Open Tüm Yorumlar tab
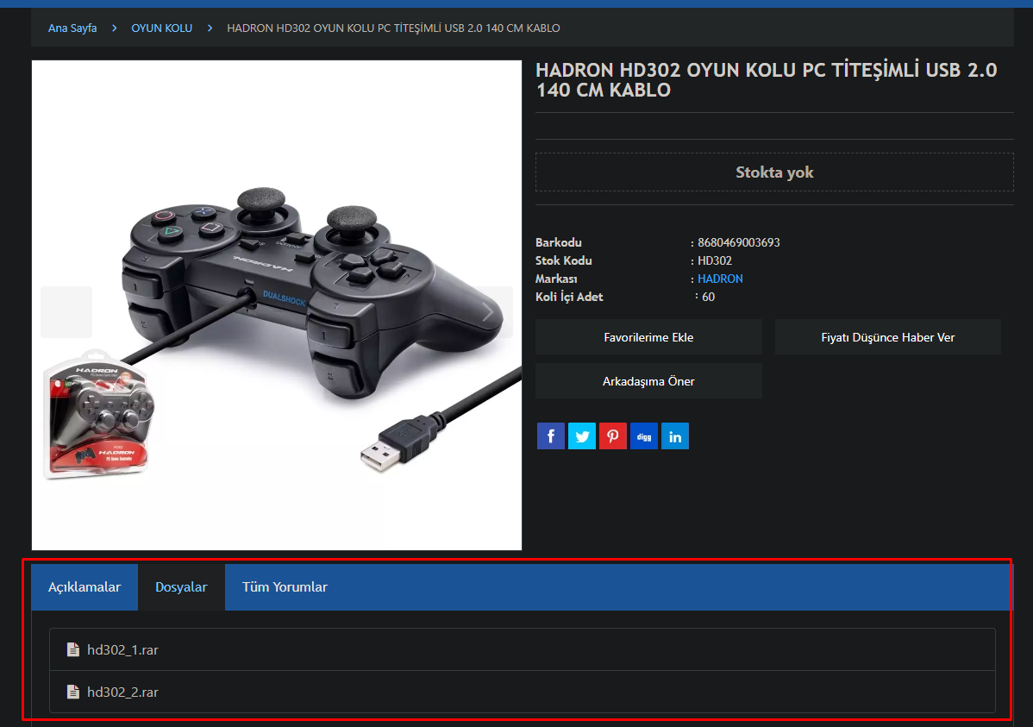 tap(285, 587)
